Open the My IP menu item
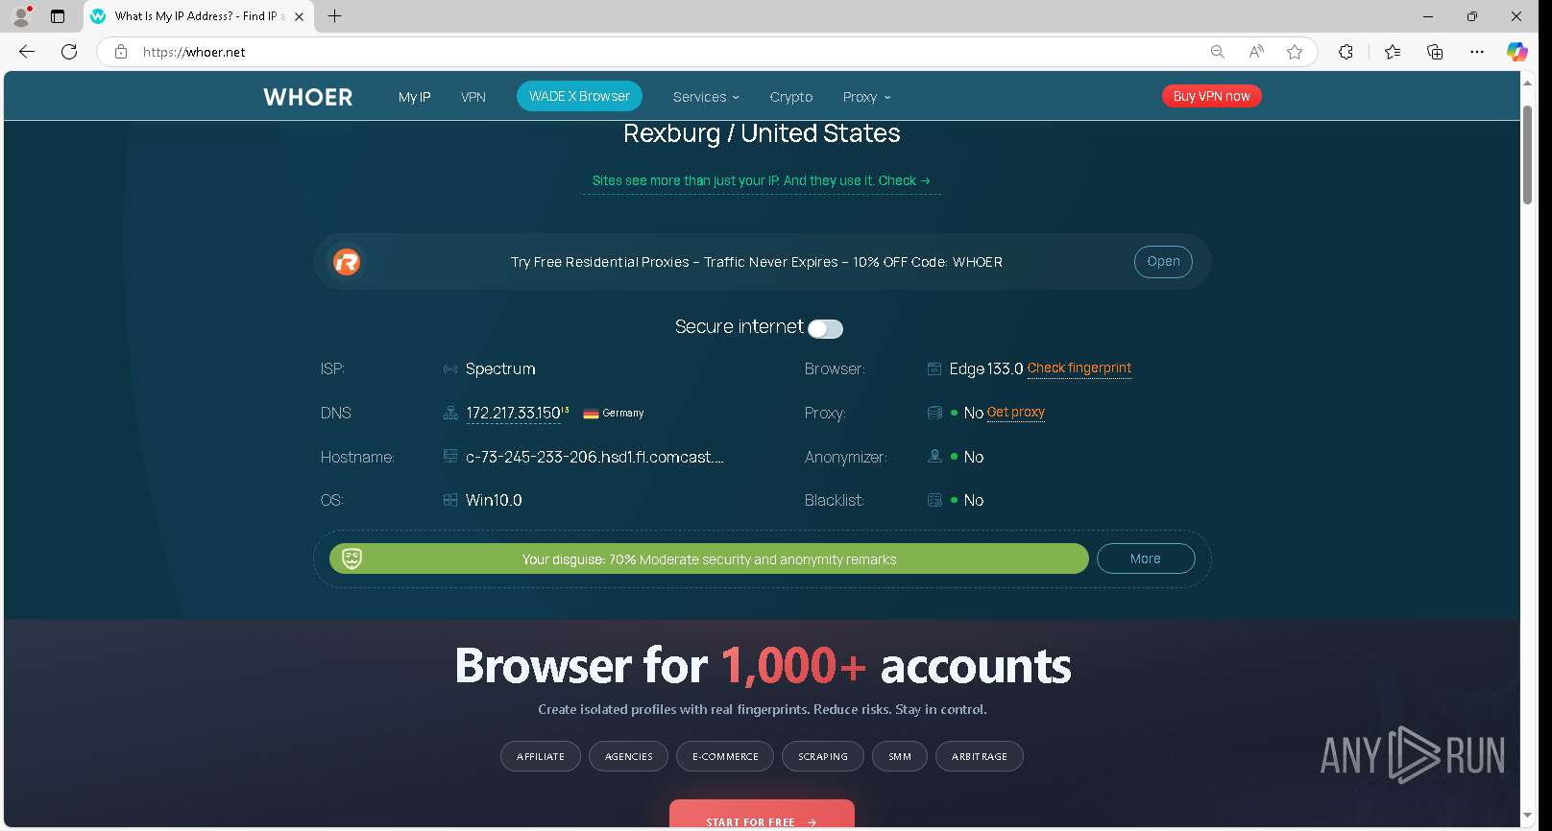Viewport: 1552px width, 831px height. 415,97
